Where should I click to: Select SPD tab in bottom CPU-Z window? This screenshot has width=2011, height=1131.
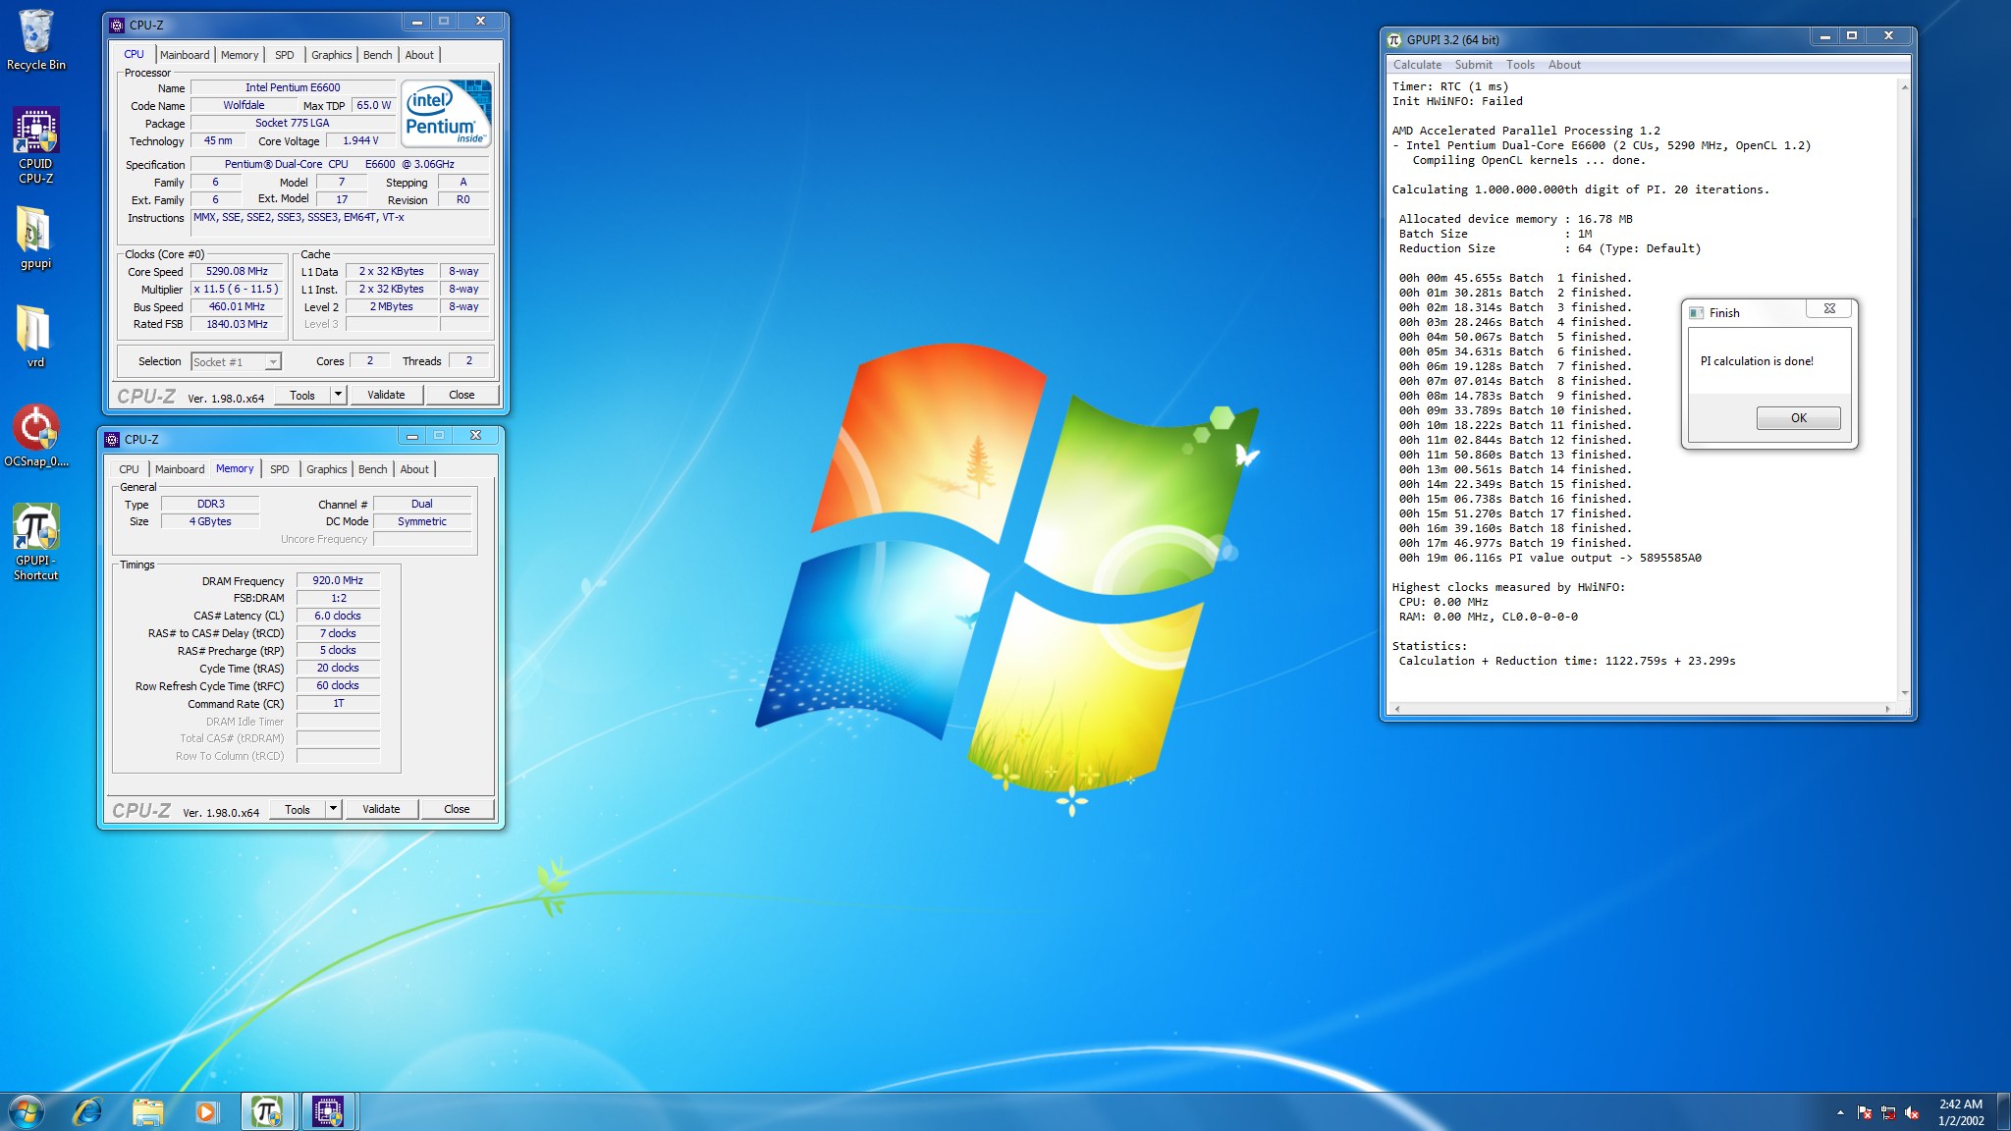280,469
